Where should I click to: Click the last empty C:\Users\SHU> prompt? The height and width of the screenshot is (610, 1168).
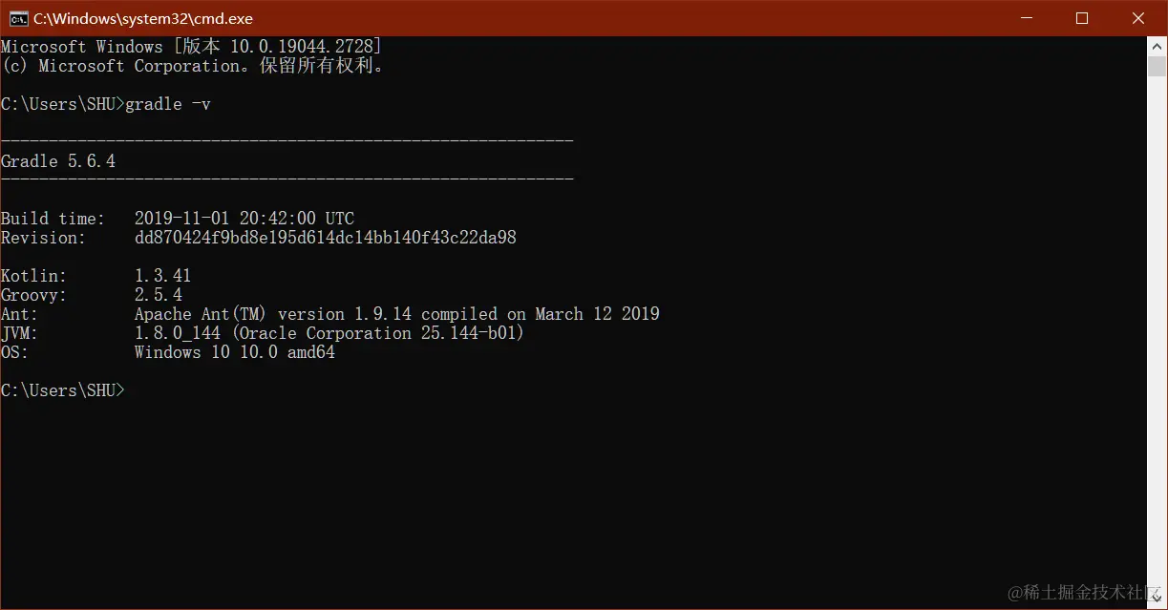point(63,390)
